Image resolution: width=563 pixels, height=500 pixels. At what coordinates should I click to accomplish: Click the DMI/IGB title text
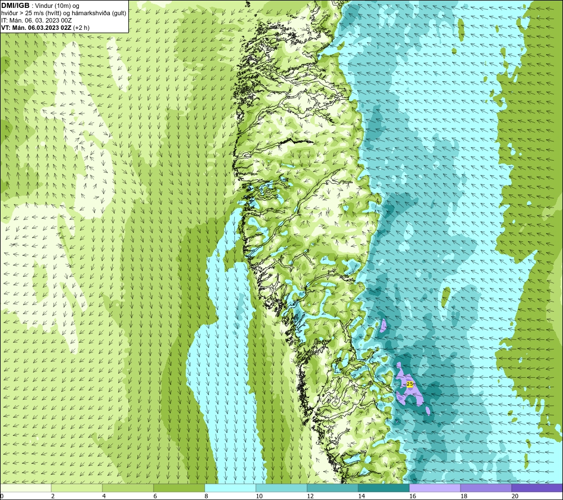pyautogui.click(x=15, y=6)
